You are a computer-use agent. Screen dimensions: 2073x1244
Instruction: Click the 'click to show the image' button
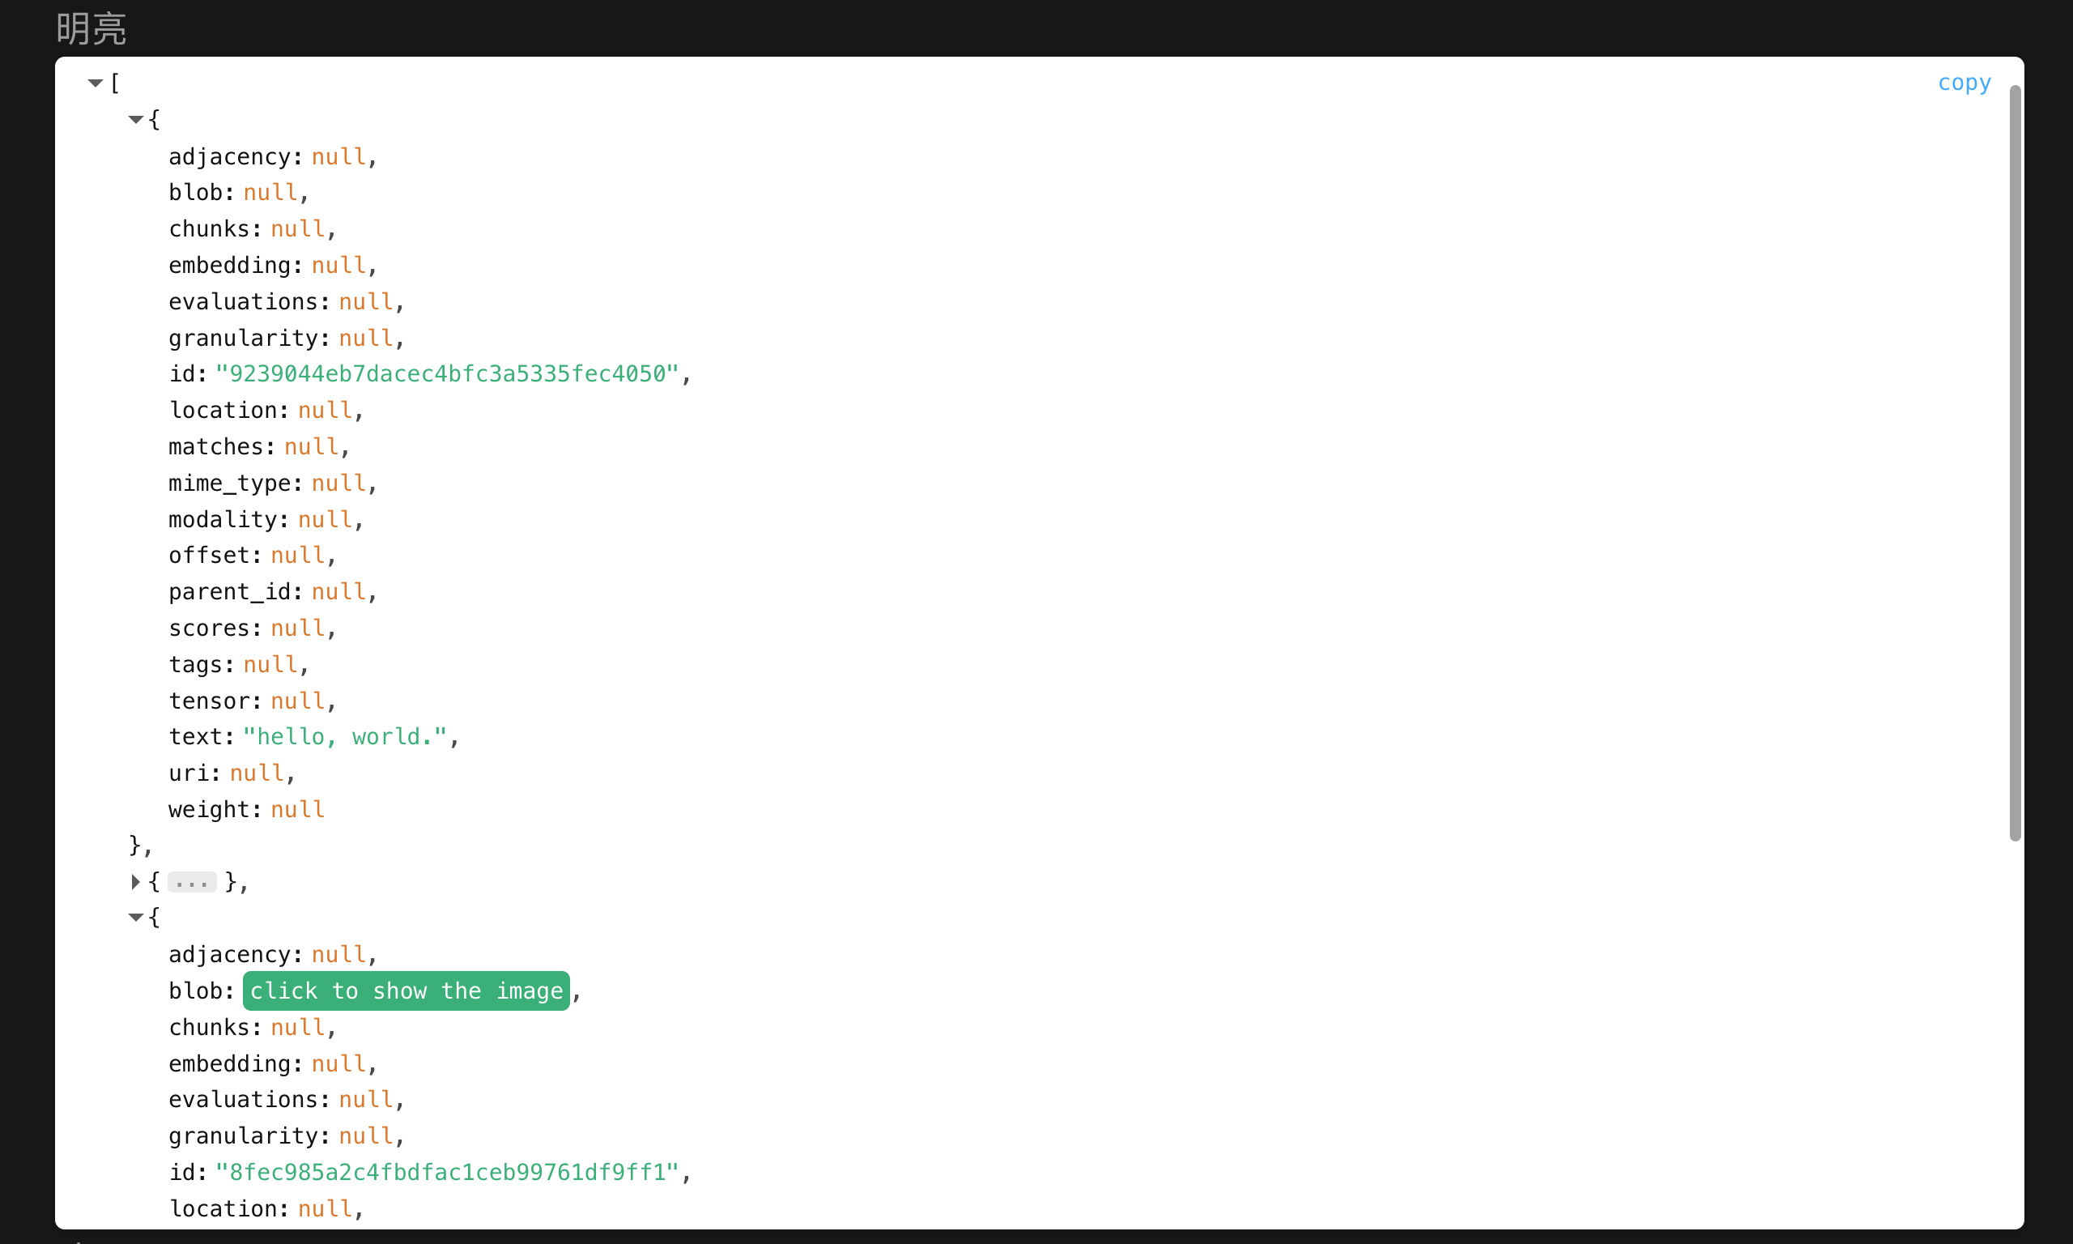pos(406,991)
